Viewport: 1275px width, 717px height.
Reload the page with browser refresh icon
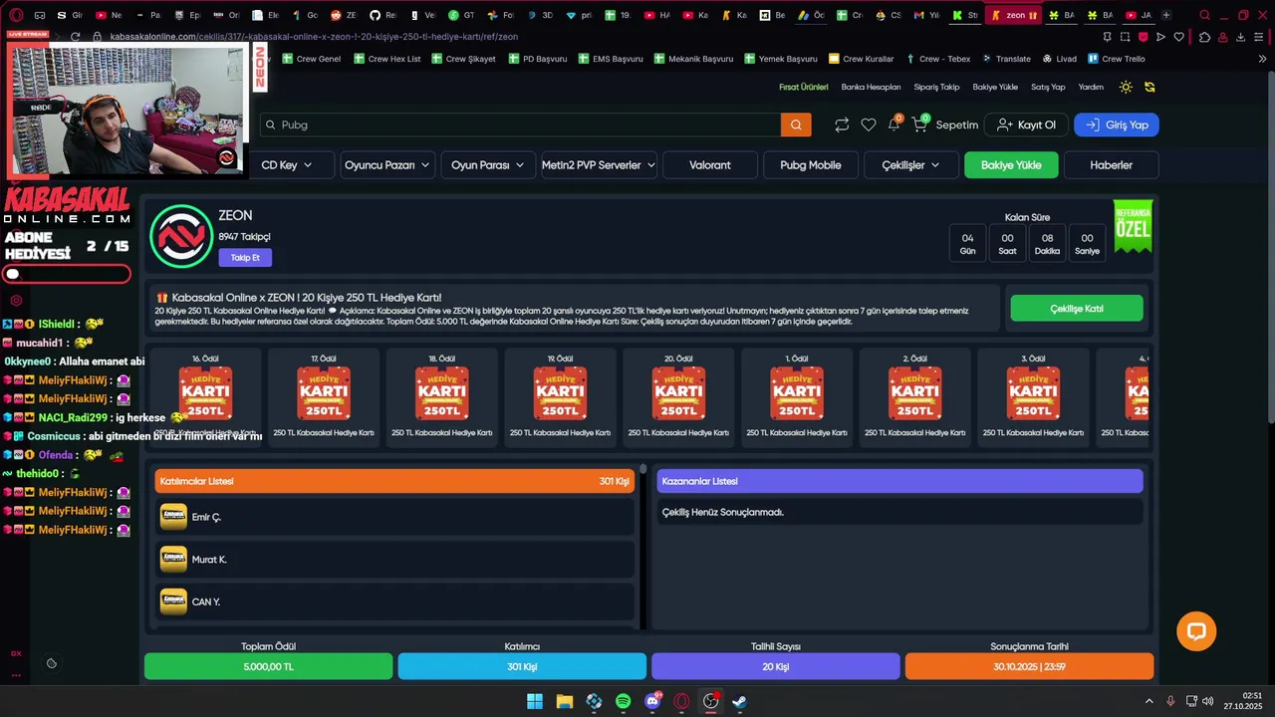point(75,37)
